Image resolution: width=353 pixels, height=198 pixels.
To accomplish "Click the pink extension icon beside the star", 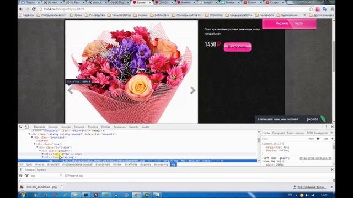I will [x=318, y=9].
